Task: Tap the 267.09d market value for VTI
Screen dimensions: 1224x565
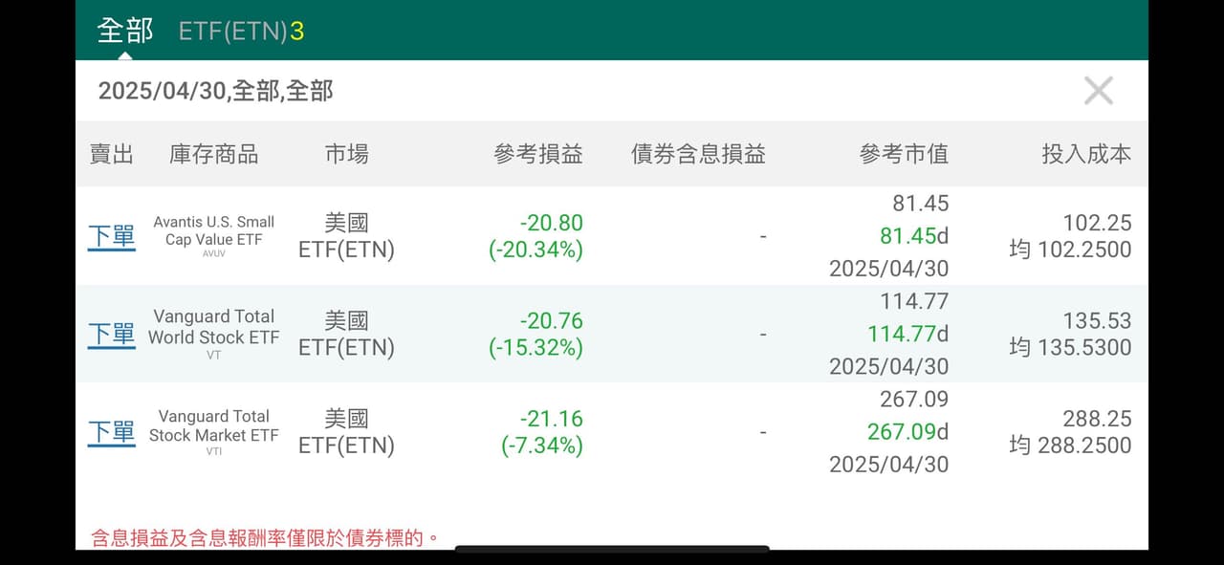Action: 907,432
